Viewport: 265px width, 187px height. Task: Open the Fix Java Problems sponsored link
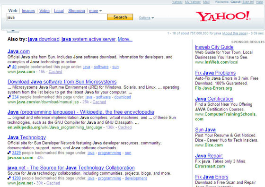pyautogui.click(x=215, y=73)
